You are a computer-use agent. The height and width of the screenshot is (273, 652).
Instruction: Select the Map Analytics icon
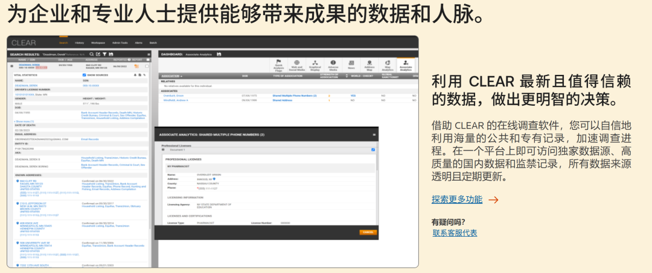click(388, 65)
